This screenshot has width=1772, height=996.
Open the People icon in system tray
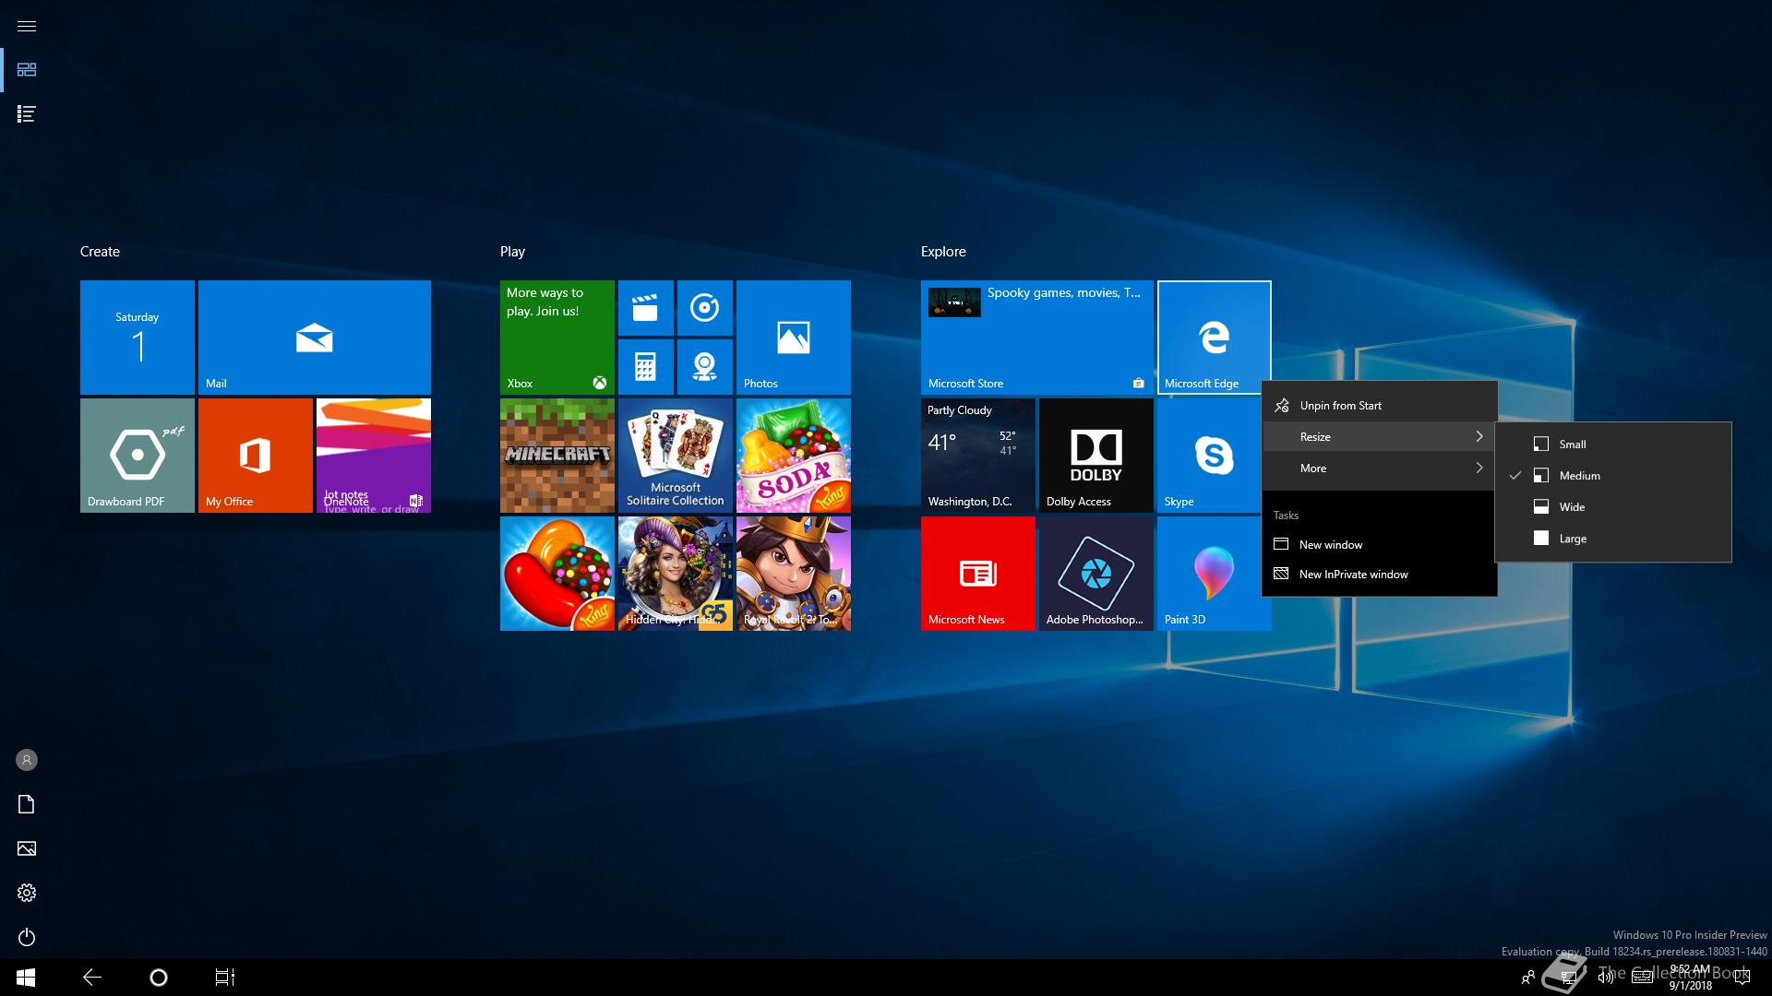[x=1528, y=978]
